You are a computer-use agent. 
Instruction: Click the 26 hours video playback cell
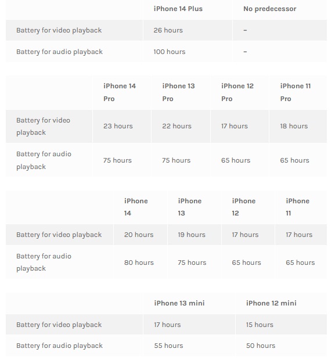click(x=168, y=30)
